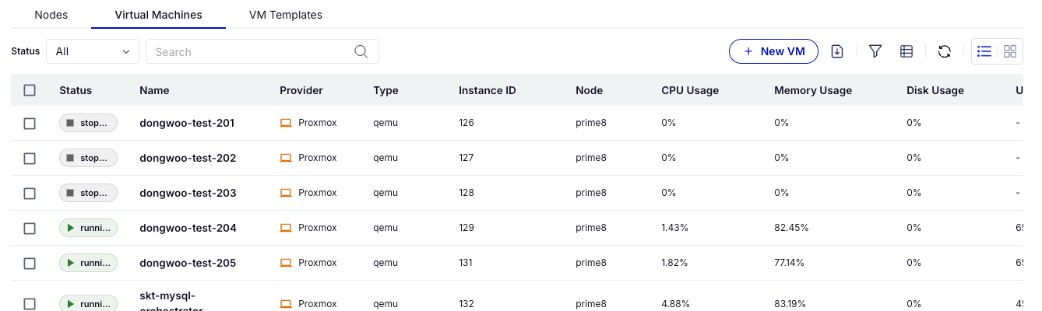Image resolution: width=1042 pixels, height=311 pixels.
Task: Click the download/export icon in toolbar
Action: click(837, 51)
